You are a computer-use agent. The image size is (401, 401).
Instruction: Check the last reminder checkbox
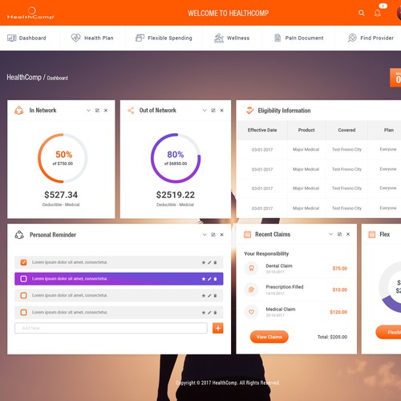[x=23, y=312]
